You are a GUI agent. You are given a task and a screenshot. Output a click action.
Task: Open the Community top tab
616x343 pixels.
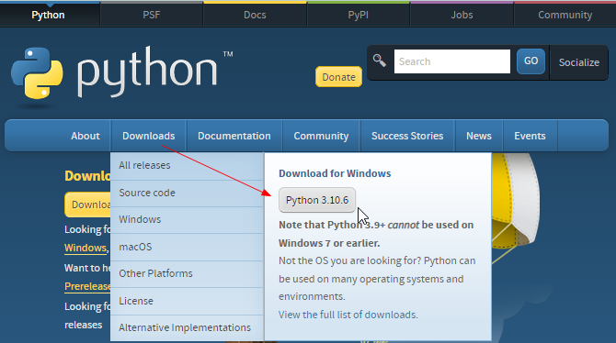565,15
